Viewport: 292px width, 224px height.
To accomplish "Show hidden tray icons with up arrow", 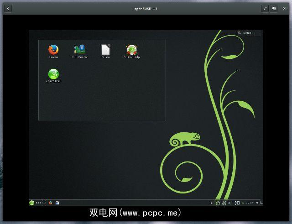I will [243, 203].
